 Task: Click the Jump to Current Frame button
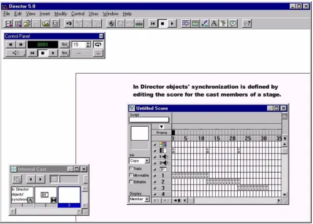(177, 200)
